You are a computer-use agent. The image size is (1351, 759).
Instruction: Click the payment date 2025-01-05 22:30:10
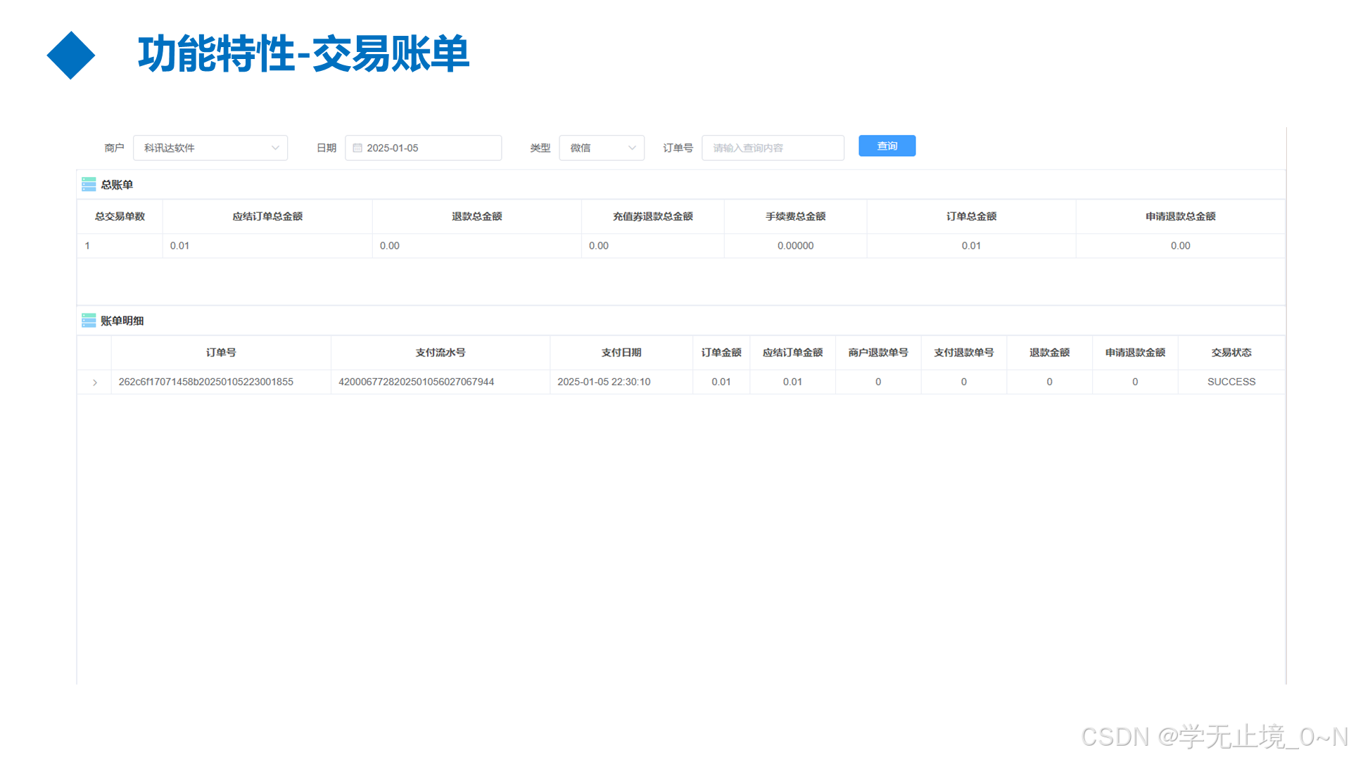tap(604, 382)
